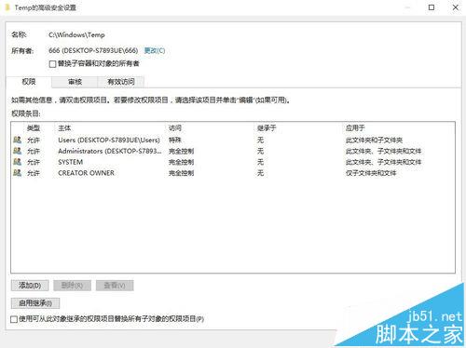Image resolution: width=466 pixels, height=348 pixels.
Task: Click the user group icon beside Users entry
Action: [18, 140]
